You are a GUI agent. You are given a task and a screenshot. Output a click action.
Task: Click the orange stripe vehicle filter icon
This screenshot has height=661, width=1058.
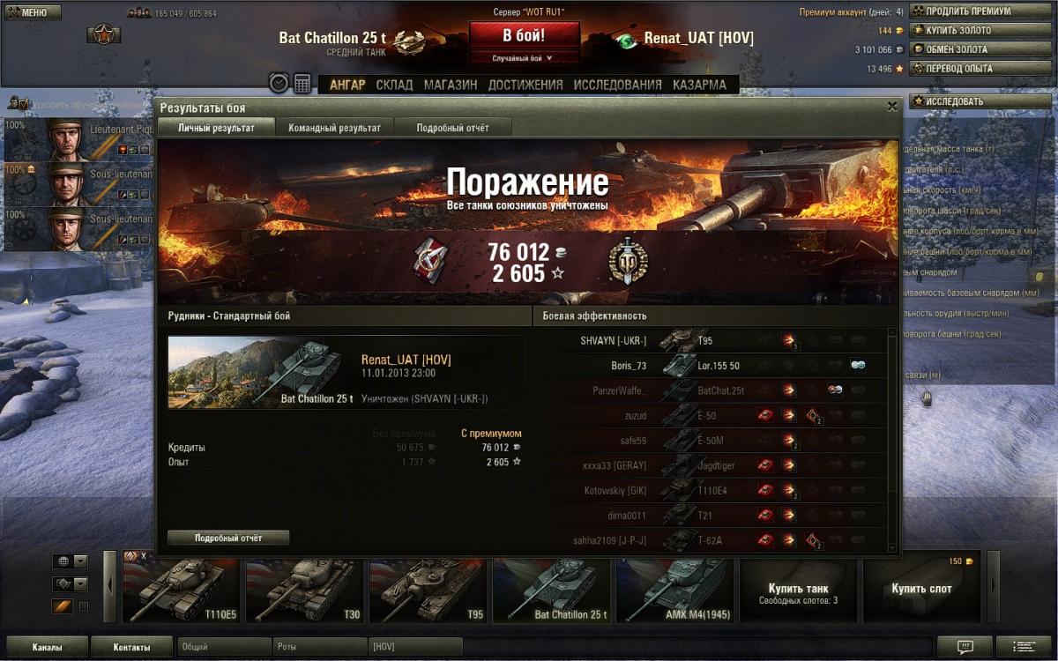tap(62, 606)
